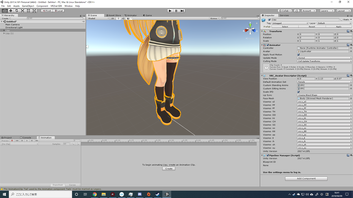Open the cloud services icon beside Collab
353x198 pixels.
pyautogui.click(x=297, y=11)
